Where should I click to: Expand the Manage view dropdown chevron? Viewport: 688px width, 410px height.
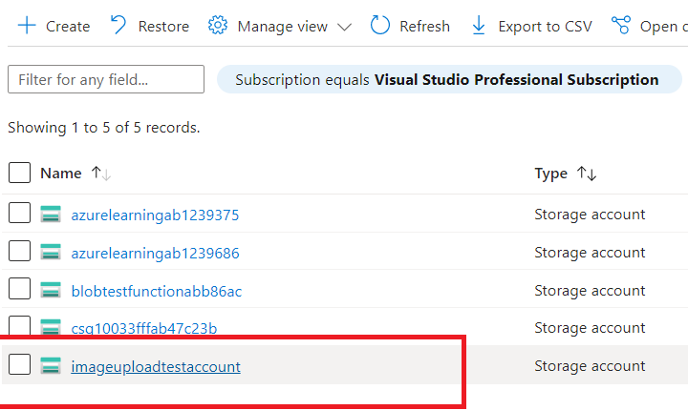[344, 27]
